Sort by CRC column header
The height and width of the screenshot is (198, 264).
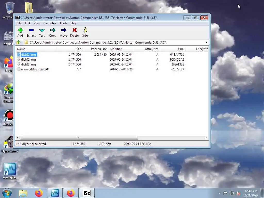coord(172,49)
